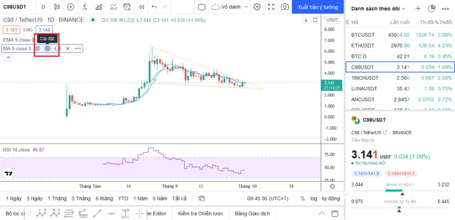Open watchlist advanced view pie icon

coord(432,9)
